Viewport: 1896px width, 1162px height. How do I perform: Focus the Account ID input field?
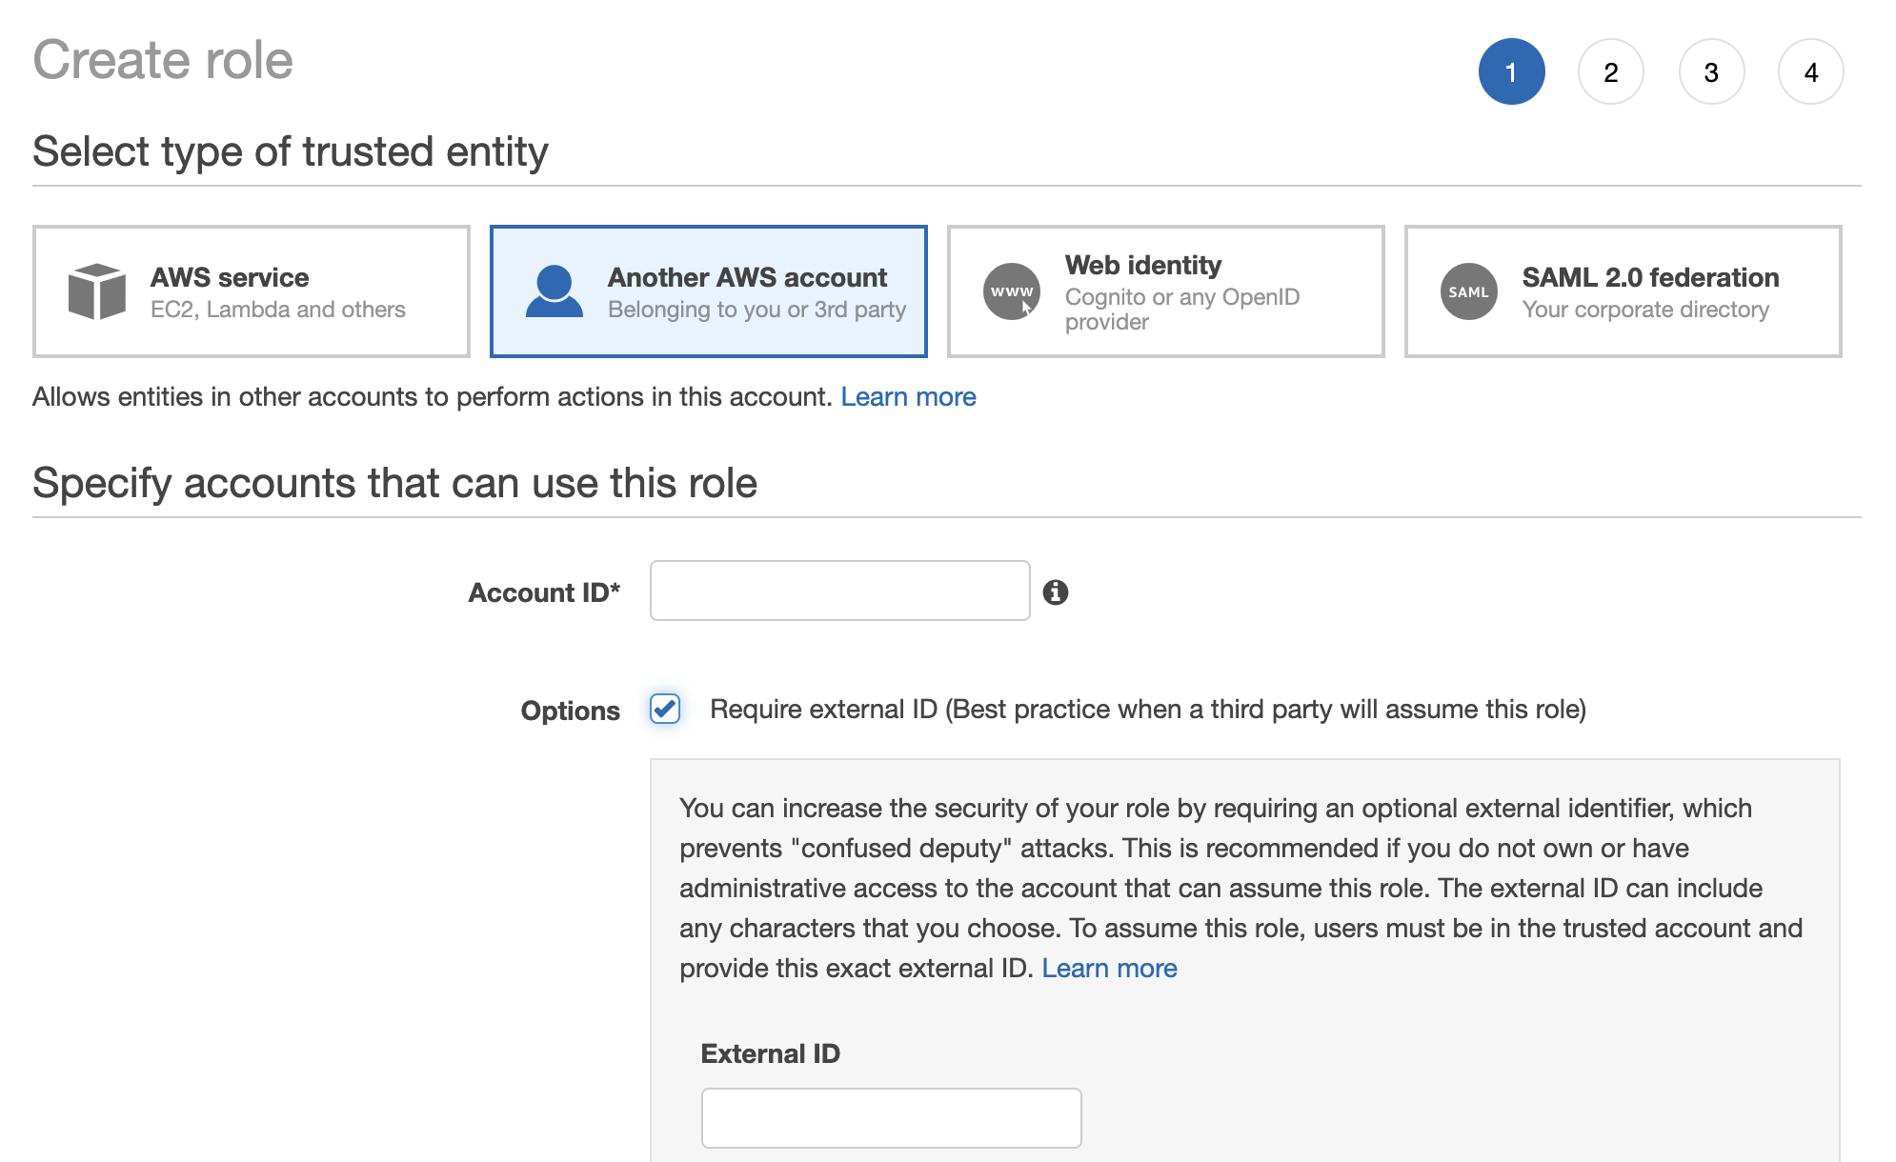coord(840,591)
